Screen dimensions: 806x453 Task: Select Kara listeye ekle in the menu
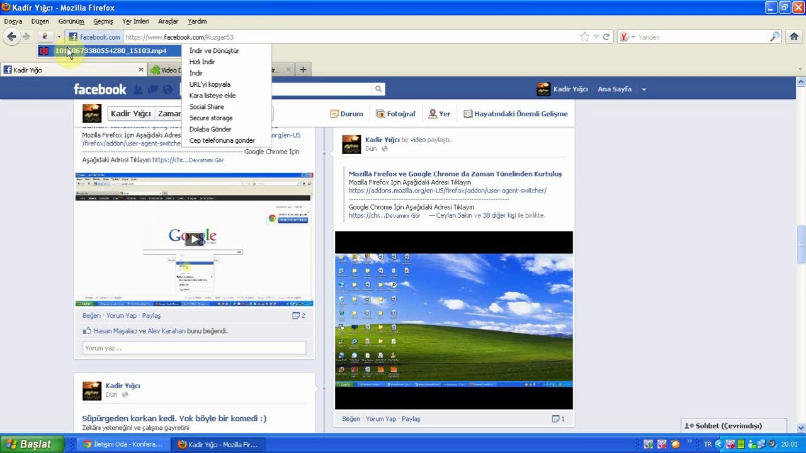(x=212, y=96)
